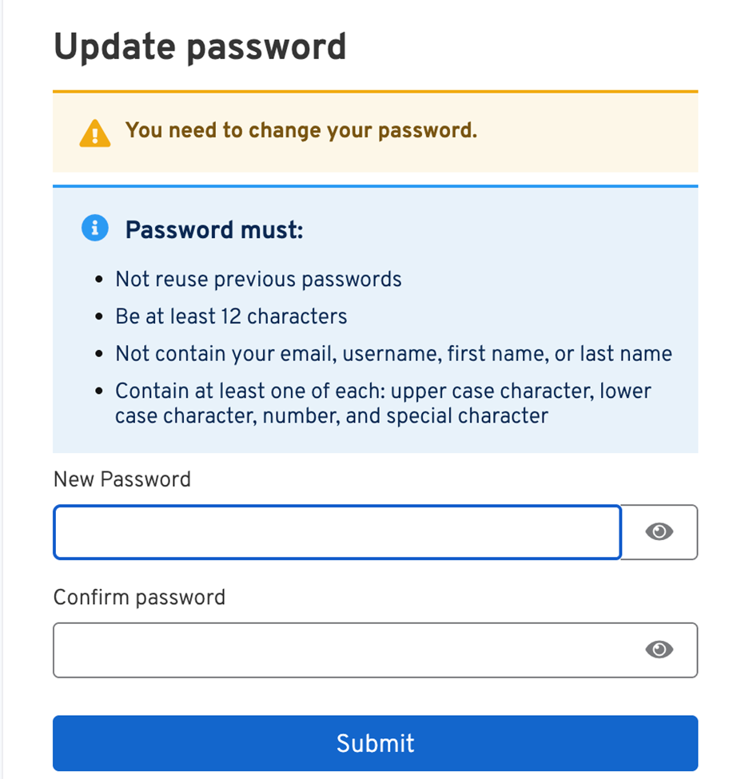Click the You need to change your password message

coord(301,130)
